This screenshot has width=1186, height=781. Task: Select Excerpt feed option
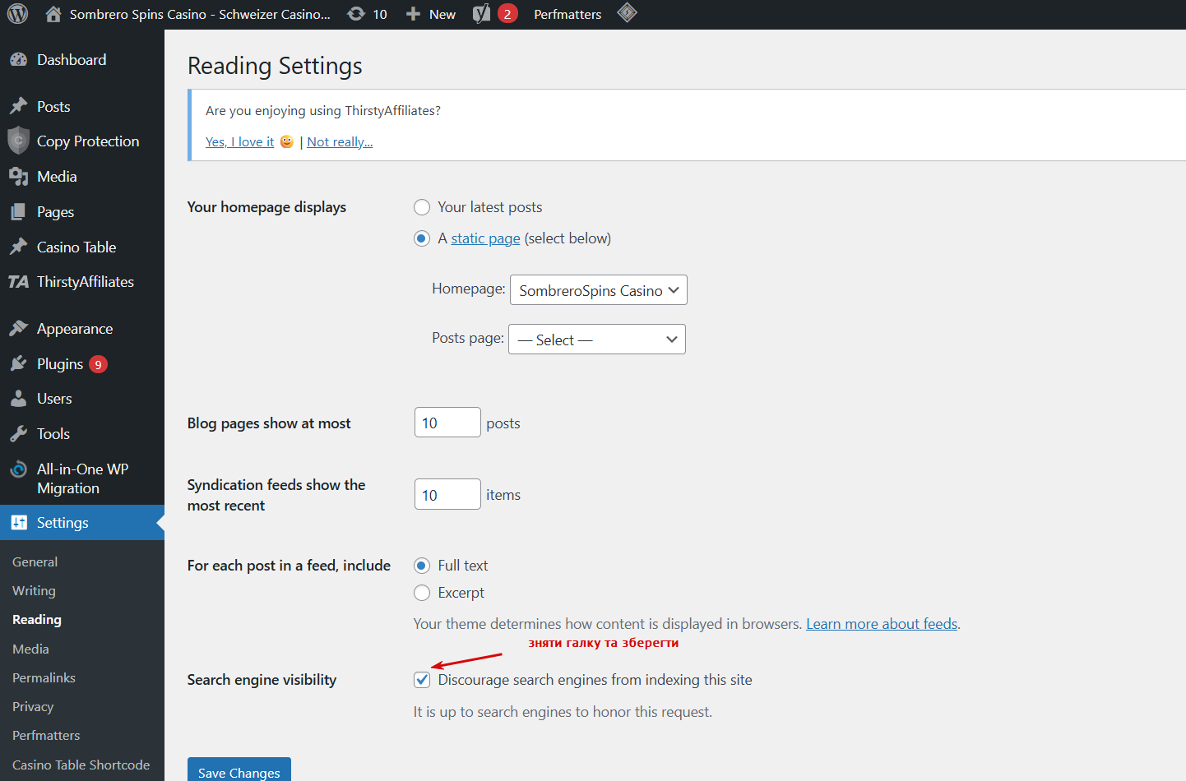(422, 593)
